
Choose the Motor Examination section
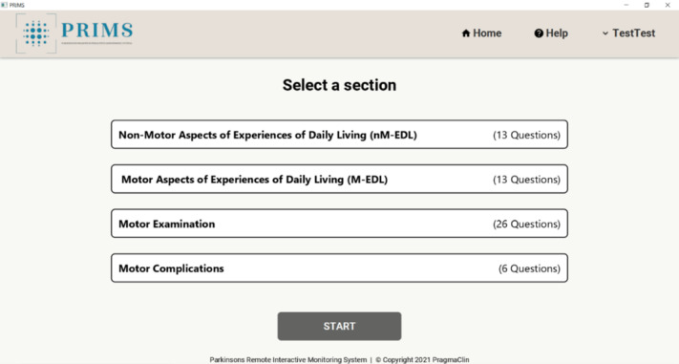(x=340, y=224)
